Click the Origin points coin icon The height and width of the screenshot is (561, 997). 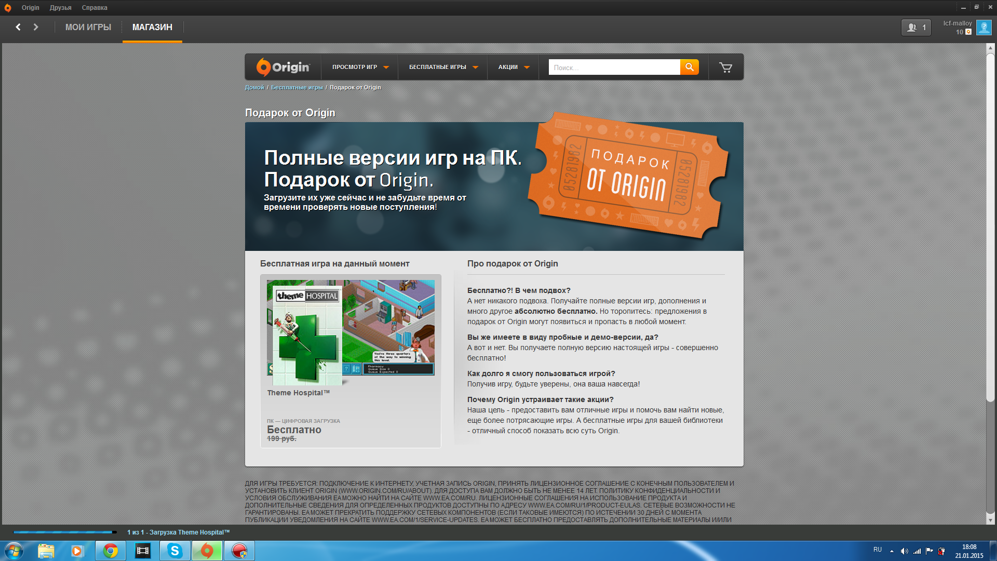coord(968,32)
